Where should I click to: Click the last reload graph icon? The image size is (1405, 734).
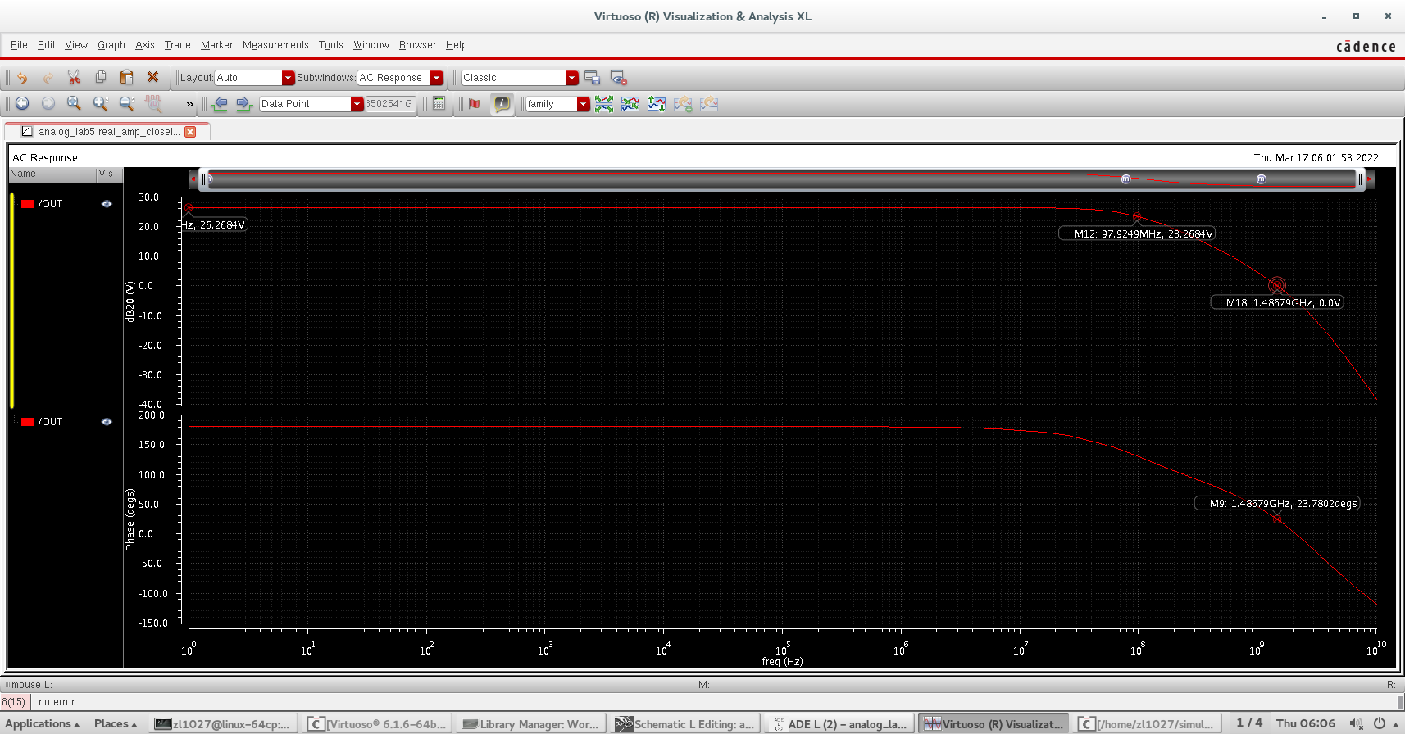point(709,104)
